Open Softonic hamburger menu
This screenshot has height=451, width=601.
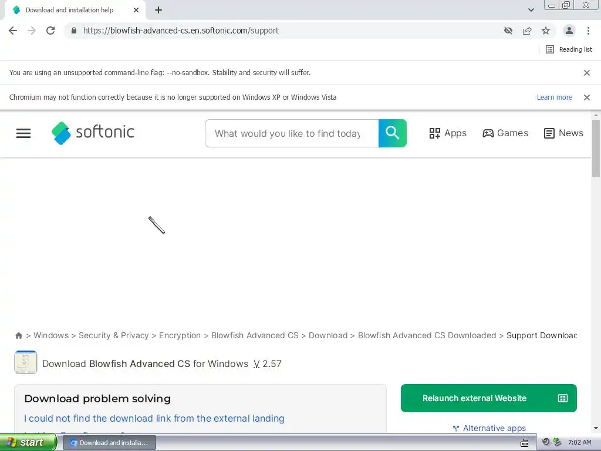coord(23,133)
